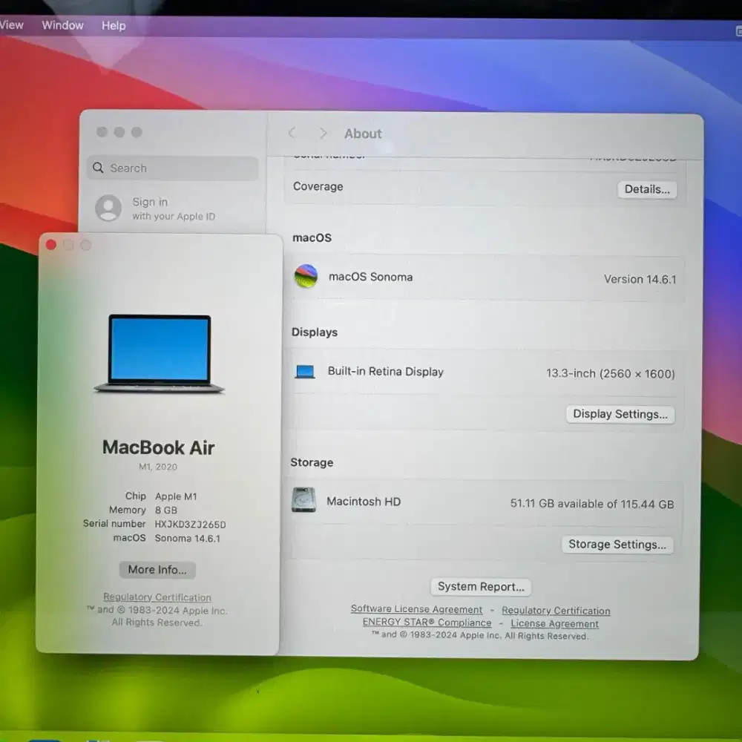Viewport: 742px width, 742px height.
Task: Open the License Agreement link
Action: 554,624
